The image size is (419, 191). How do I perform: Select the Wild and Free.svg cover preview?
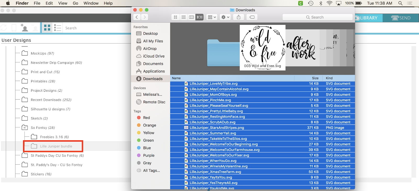coord(262,48)
